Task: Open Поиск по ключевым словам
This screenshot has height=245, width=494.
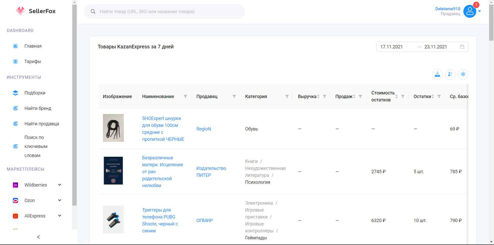Action: (x=36, y=146)
